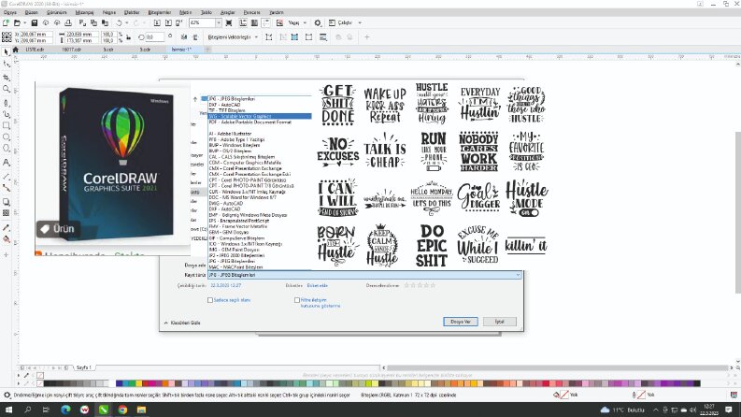Choose 'TIF - TIFF Biteşlem' format entry
Viewport: 741px width, 417px height.
point(260,110)
